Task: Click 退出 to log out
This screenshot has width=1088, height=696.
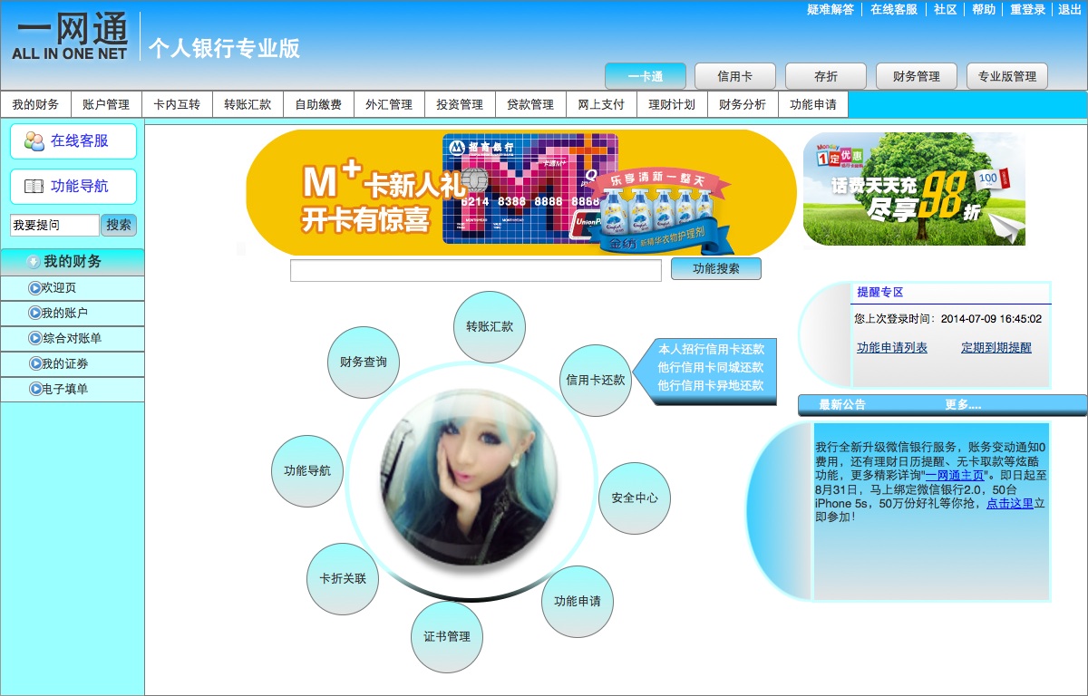Action: click(x=1070, y=9)
